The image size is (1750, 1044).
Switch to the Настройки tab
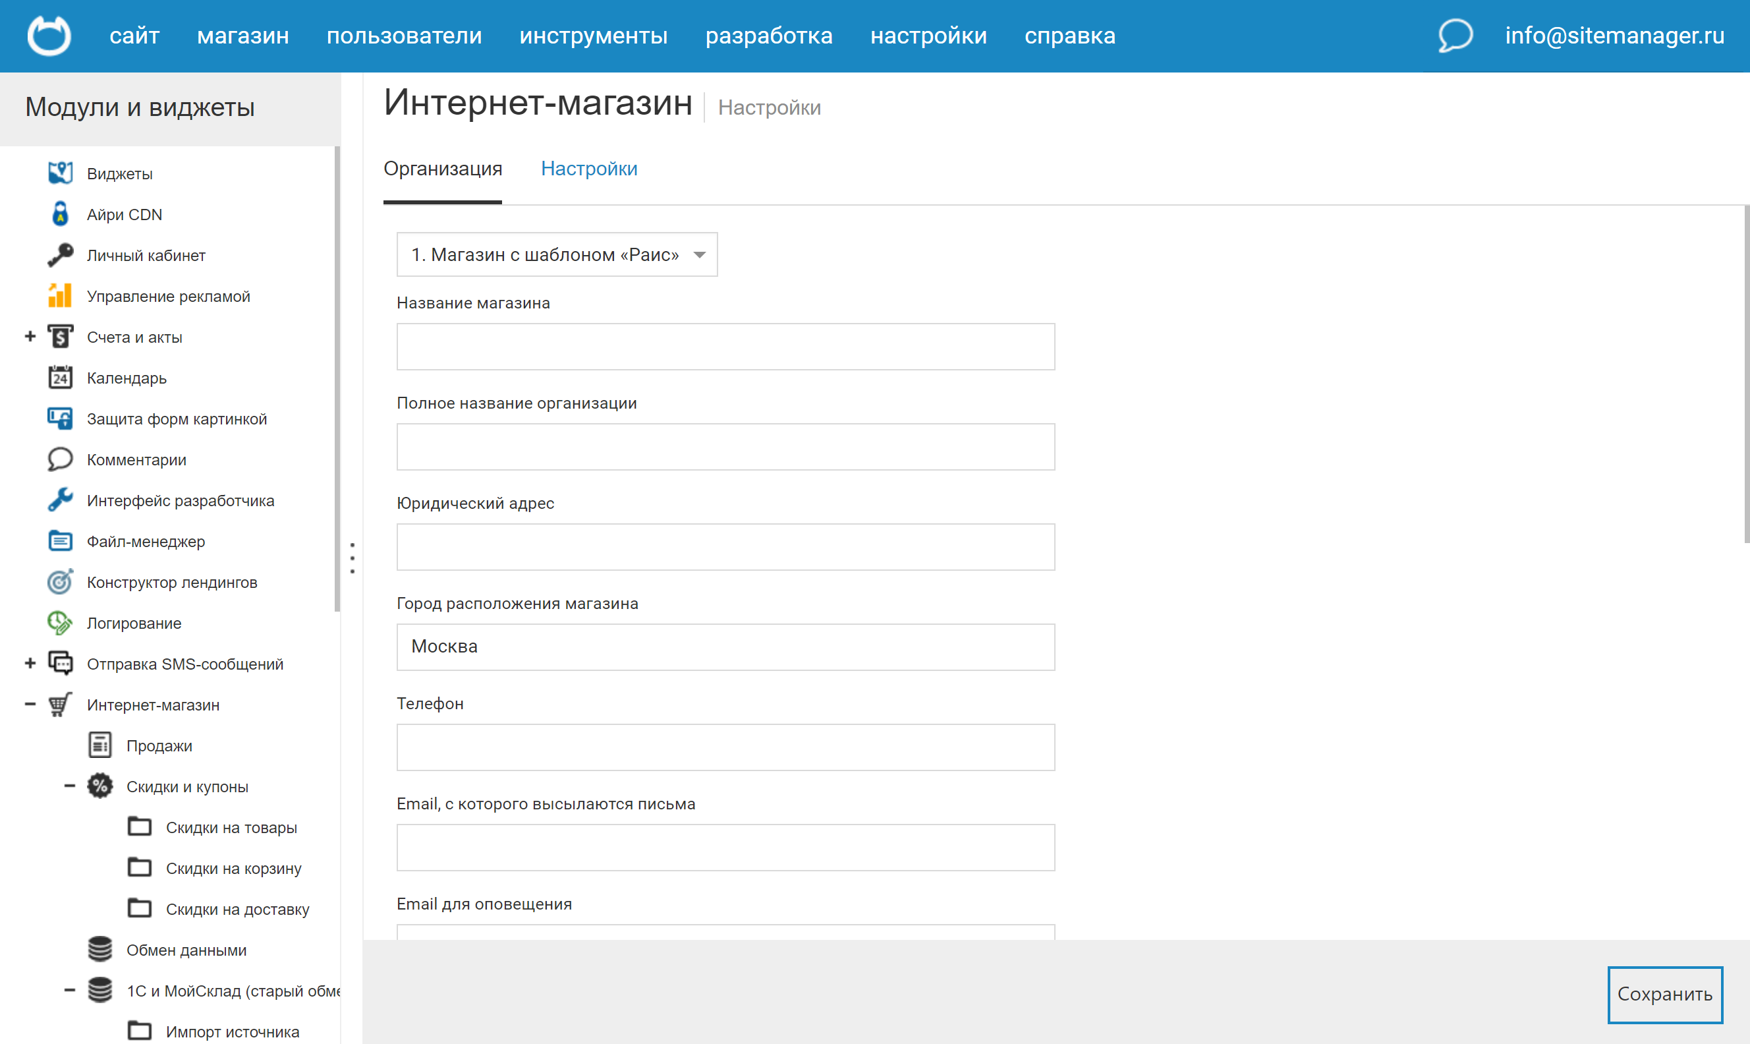(589, 169)
